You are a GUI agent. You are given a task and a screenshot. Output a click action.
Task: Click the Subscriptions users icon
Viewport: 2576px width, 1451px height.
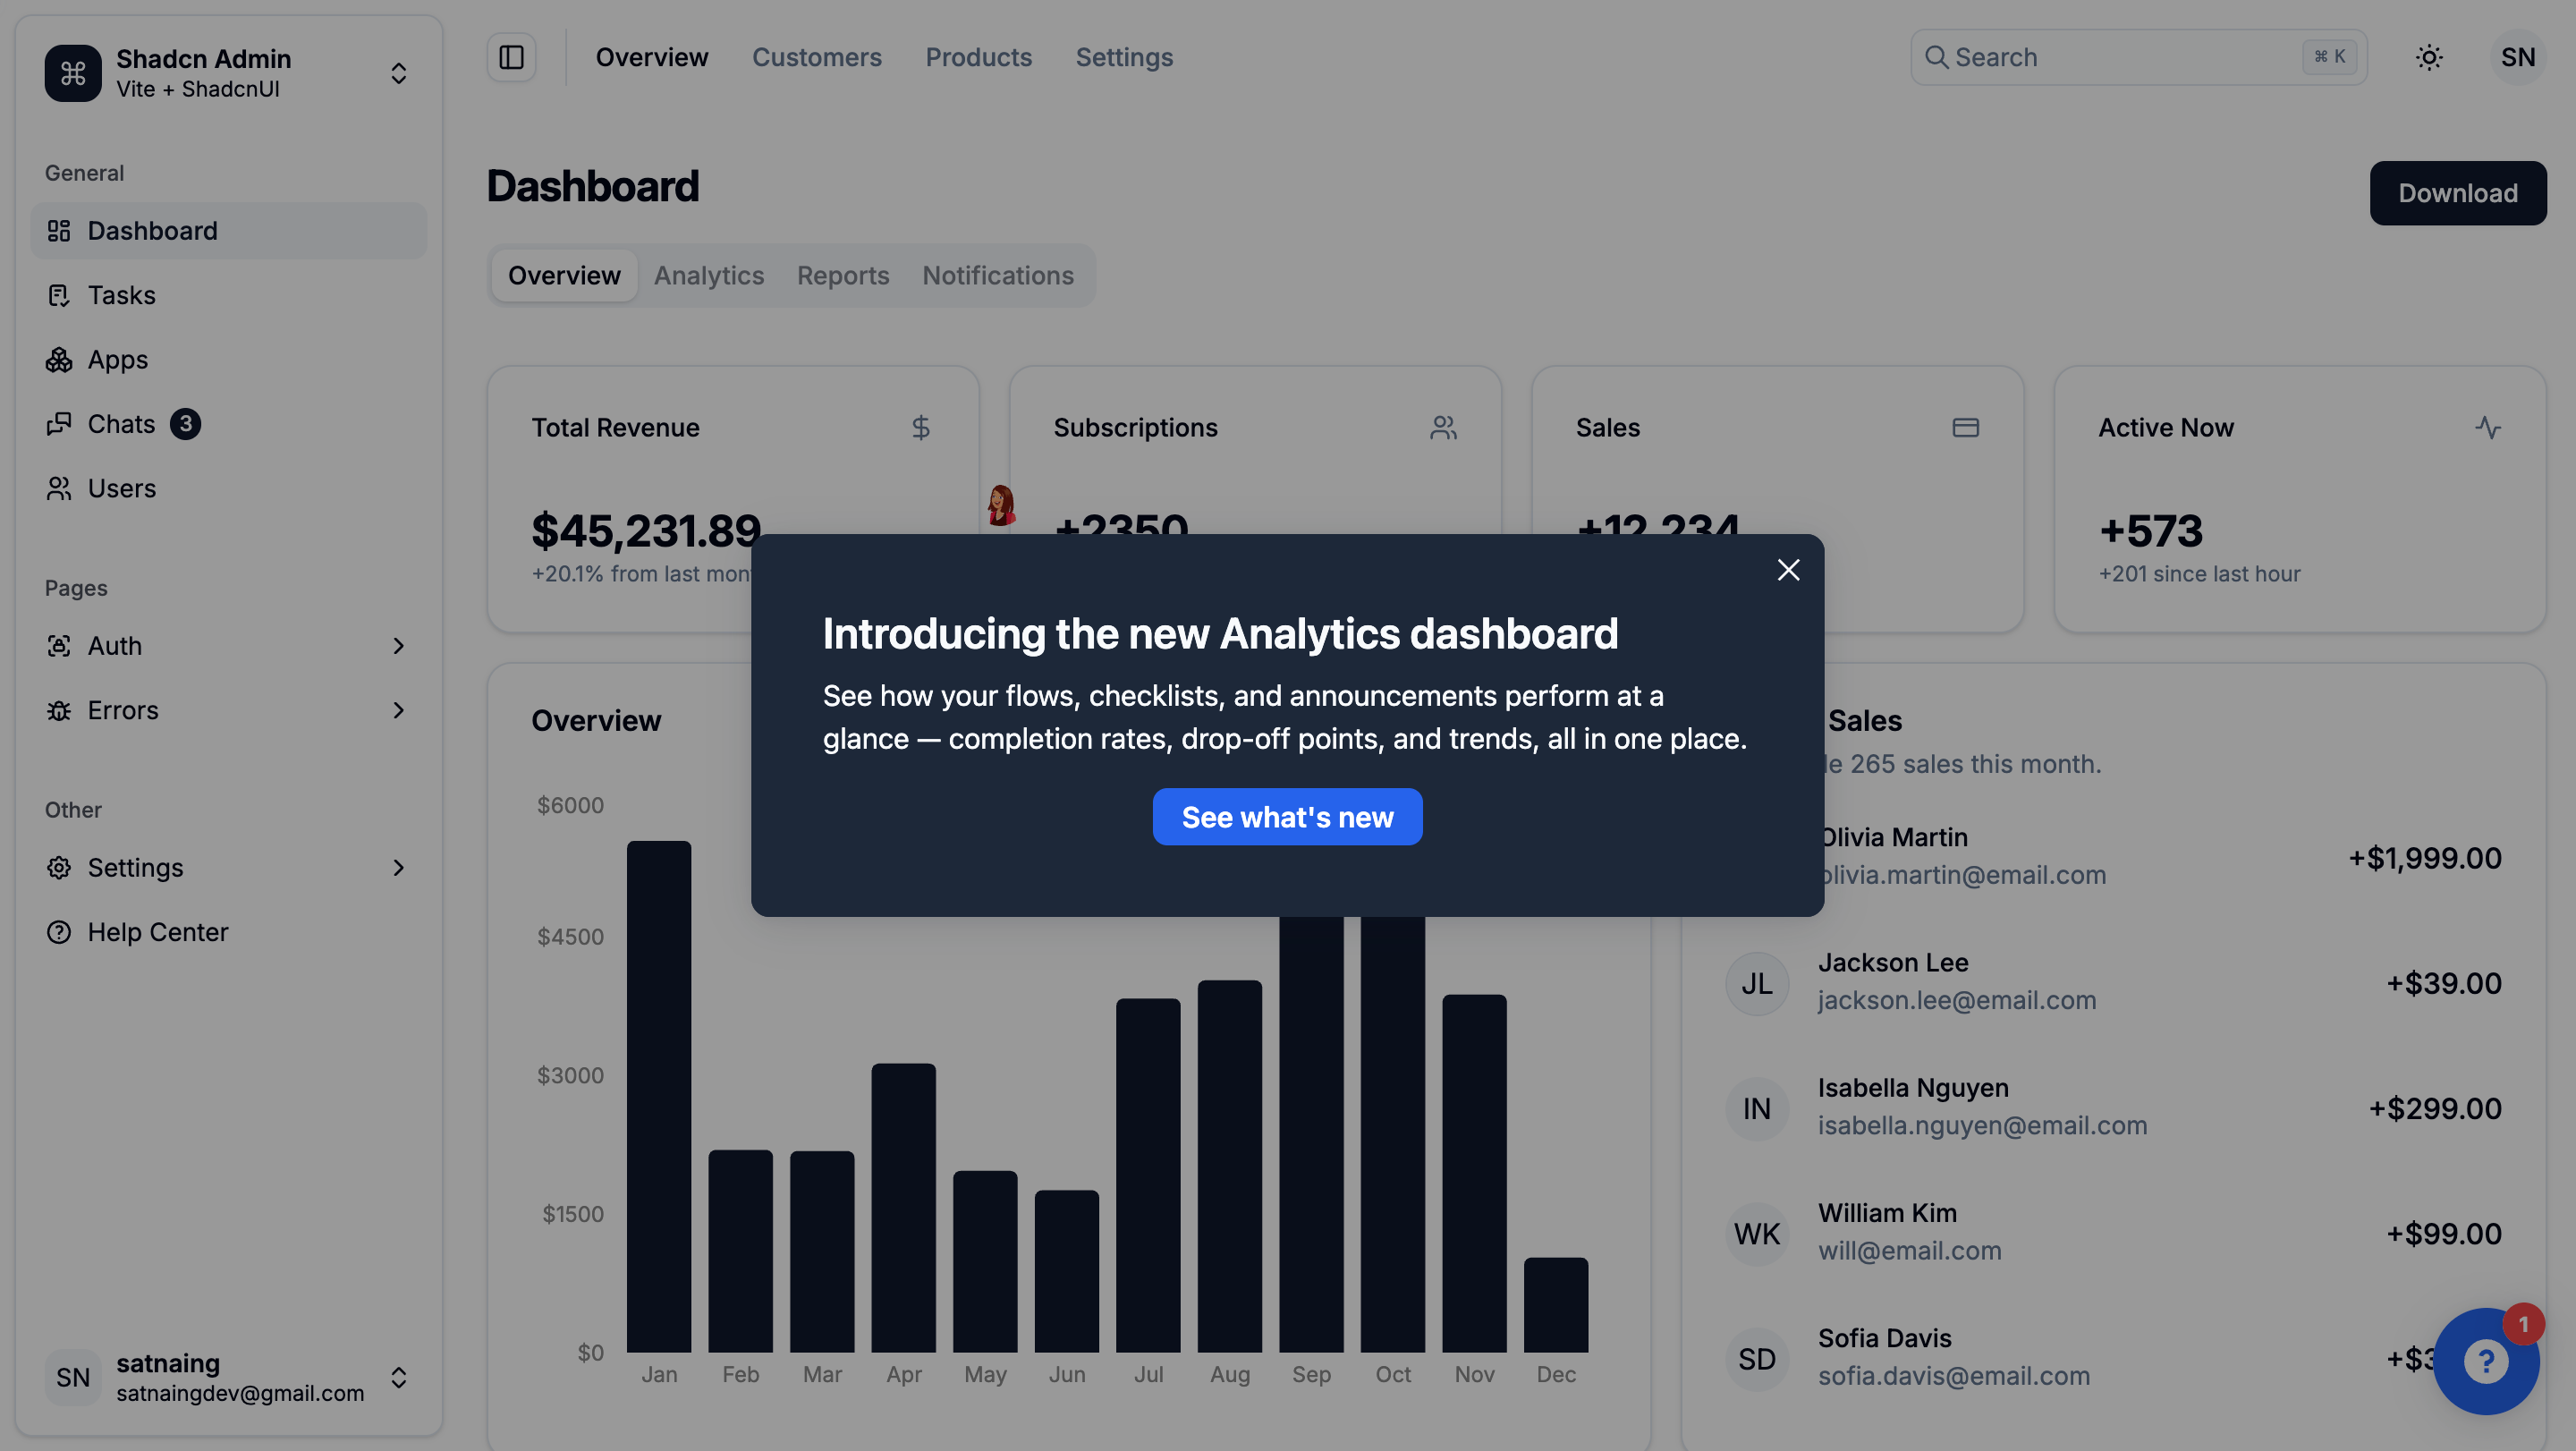tap(1443, 428)
